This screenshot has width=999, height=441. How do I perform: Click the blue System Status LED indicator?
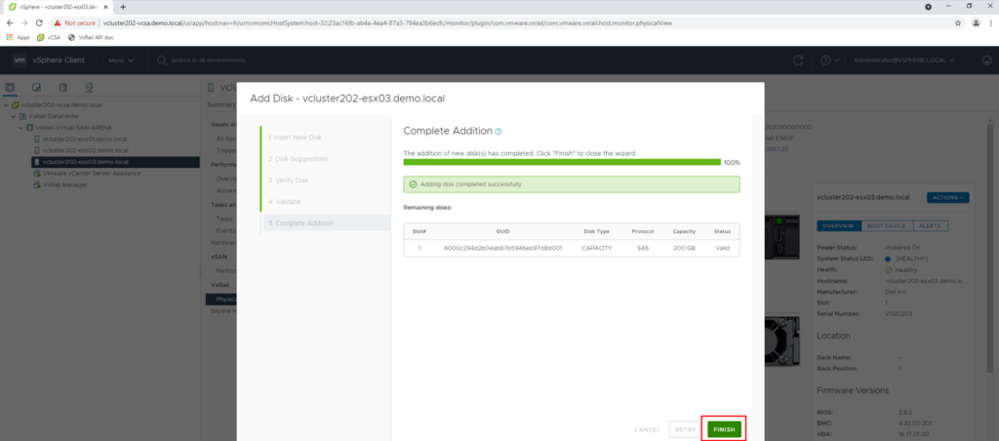[x=888, y=259]
